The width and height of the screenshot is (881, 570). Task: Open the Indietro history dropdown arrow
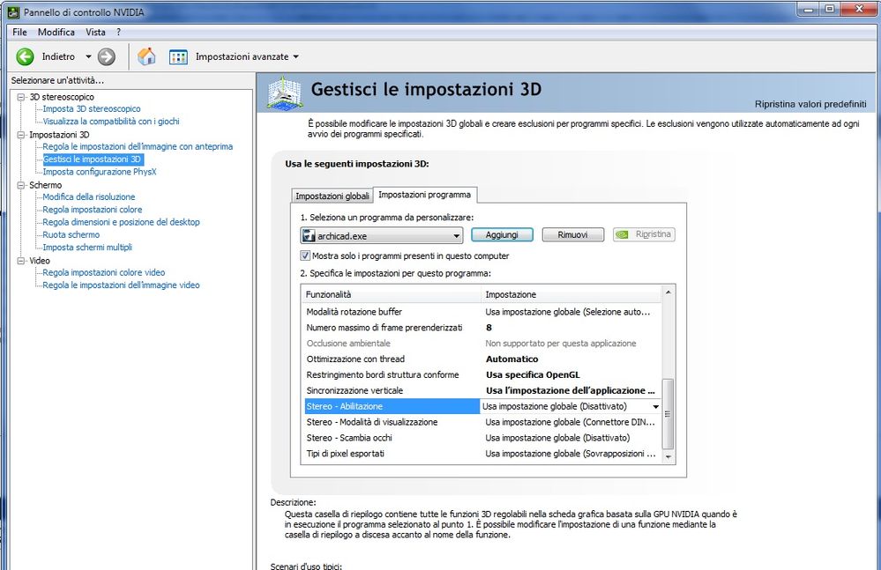tap(88, 56)
